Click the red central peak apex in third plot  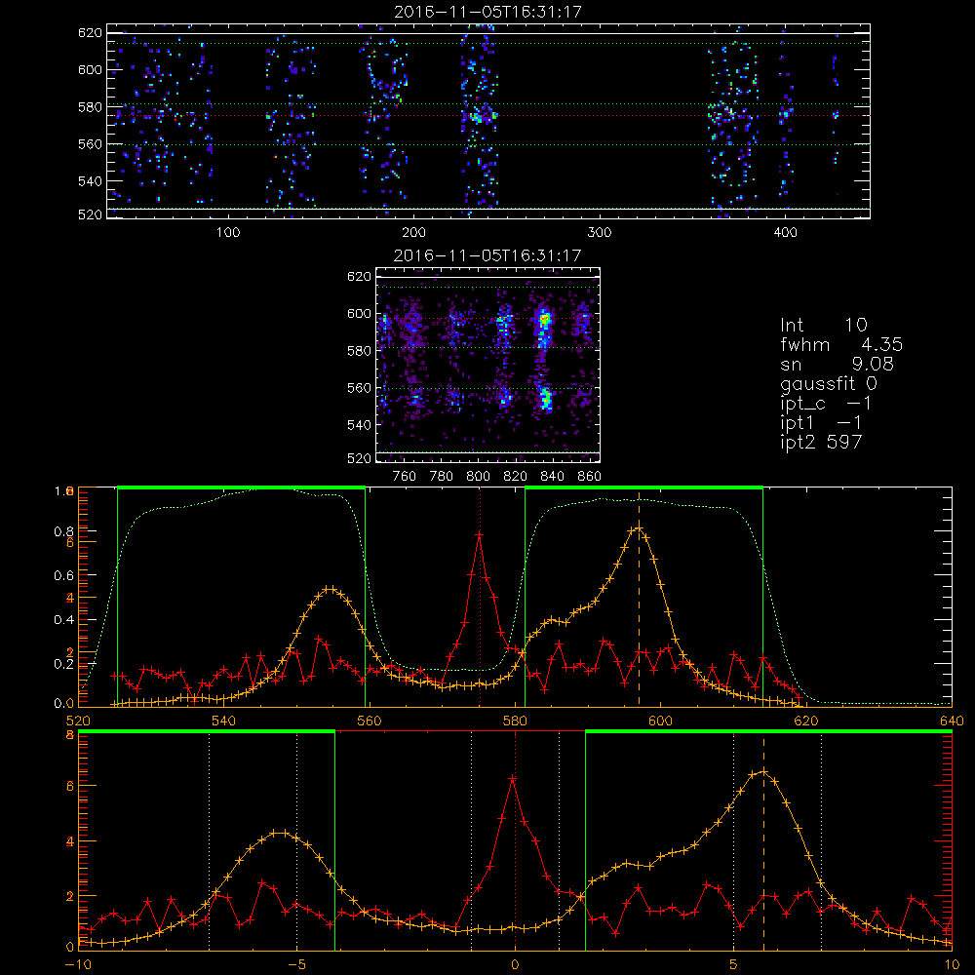click(480, 534)
